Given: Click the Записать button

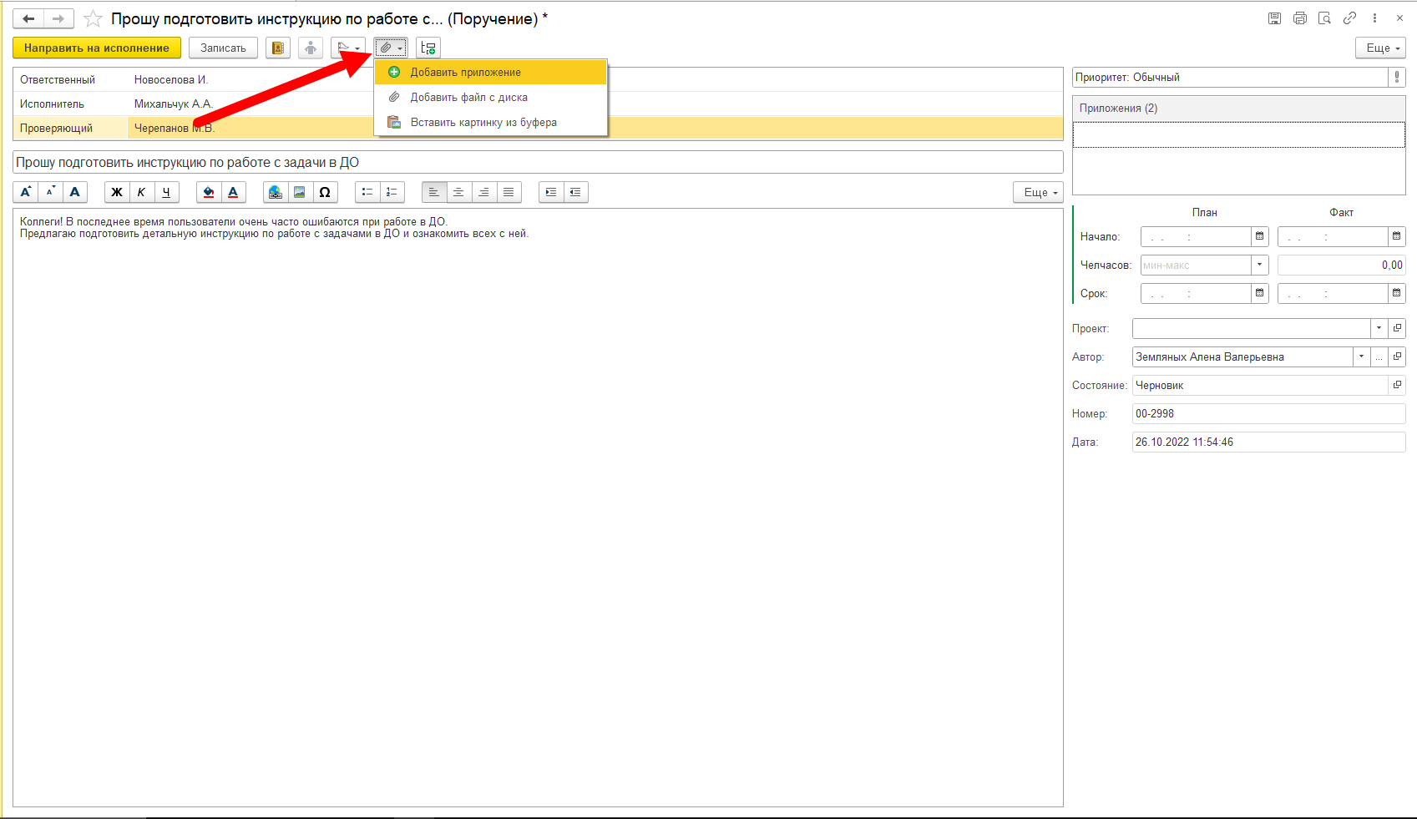Looking at the screenshot, I should coord(223,48).
